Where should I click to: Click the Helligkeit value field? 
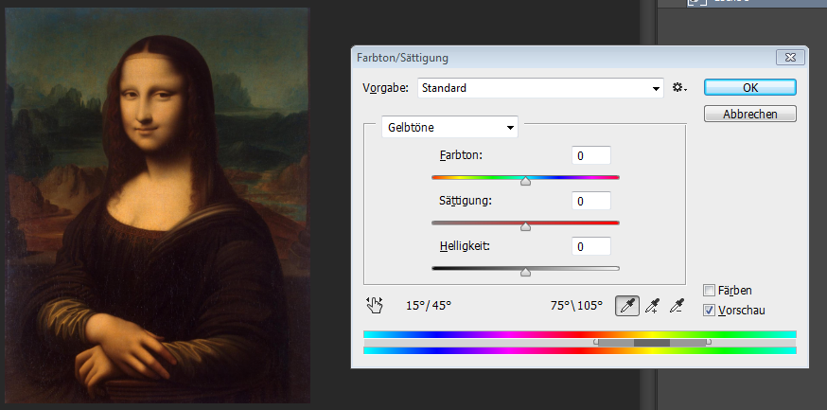(591, 246)
